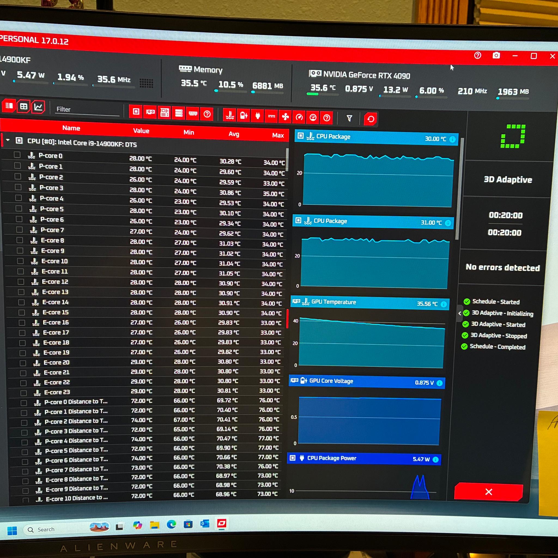Close the test results with the red X button
Viewport: 558px width, 558px height.
click(x=489, y=492)
